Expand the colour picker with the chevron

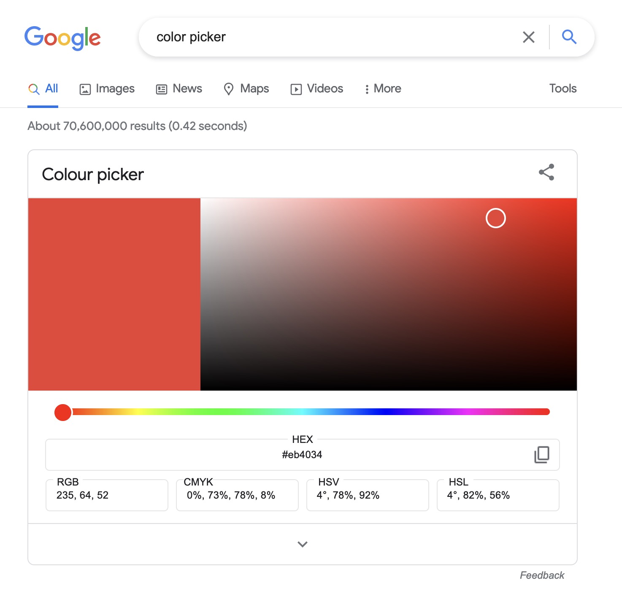tap(302, 544)
